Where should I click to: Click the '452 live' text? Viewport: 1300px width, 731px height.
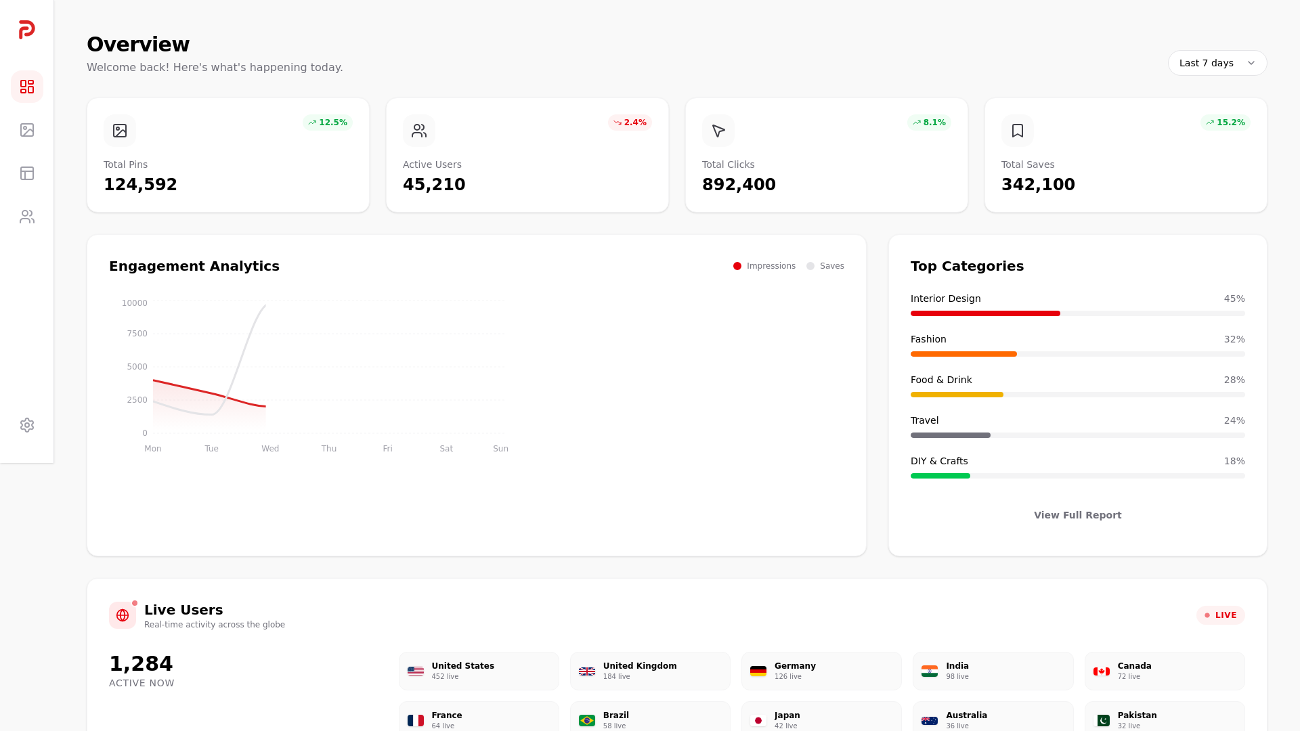[x=445, y=677]
